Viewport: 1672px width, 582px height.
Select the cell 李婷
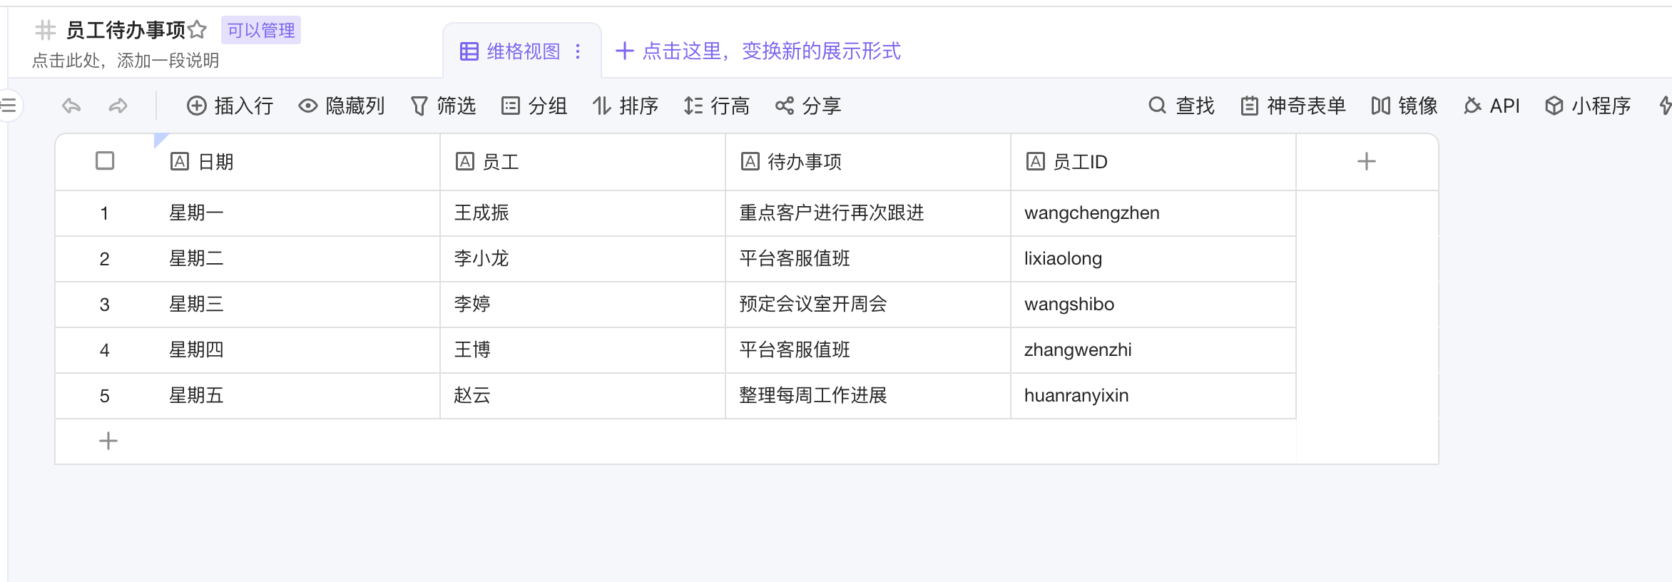[x=583, y=305]
